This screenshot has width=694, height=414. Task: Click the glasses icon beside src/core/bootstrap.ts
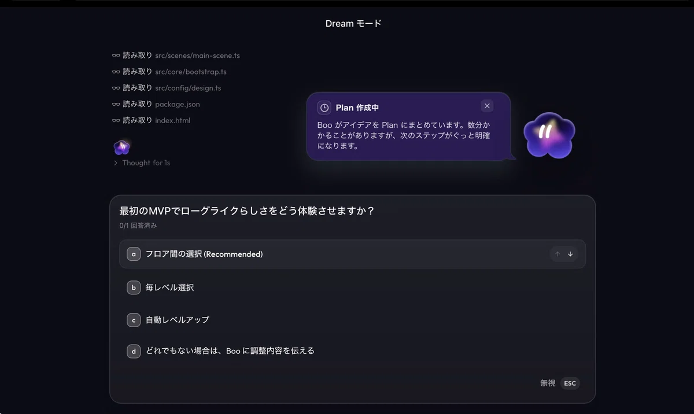tap(116, 72)
